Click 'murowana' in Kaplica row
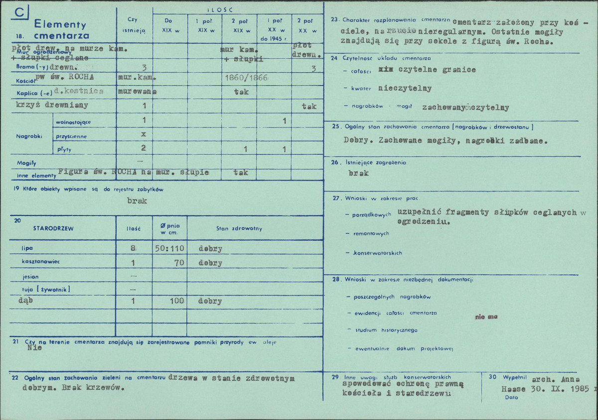This screenshot has width=598, height=420. (x=137, y=92)
